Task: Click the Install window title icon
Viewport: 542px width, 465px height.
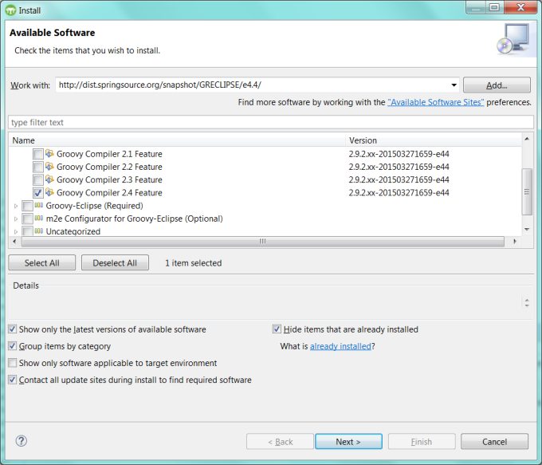Action: point(10,10)
